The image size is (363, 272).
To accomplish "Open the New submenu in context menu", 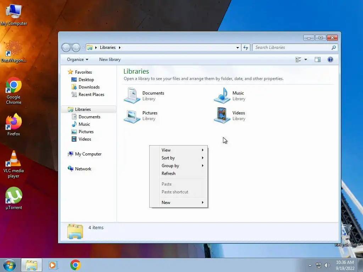I will (x=178, y=203).
